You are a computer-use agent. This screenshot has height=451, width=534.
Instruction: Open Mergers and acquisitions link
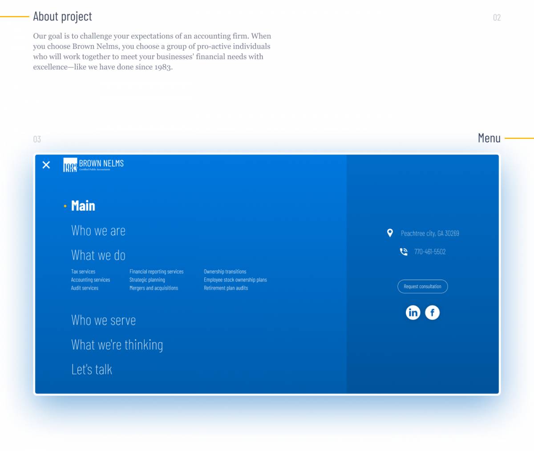(154, 288)
